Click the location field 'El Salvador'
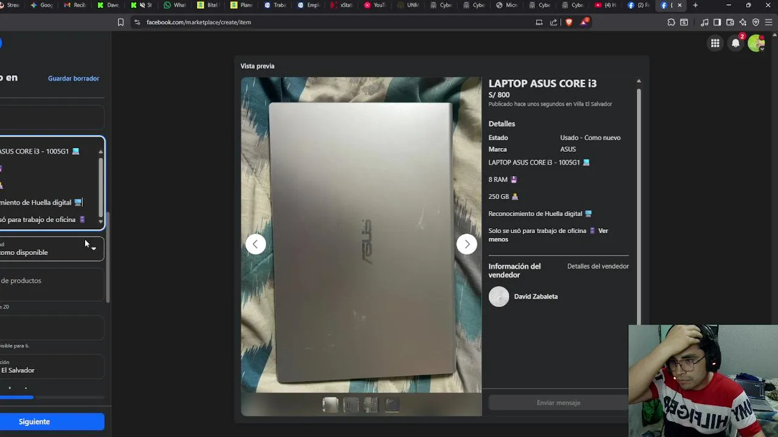 pyautogui.click(x=52, y=367)
